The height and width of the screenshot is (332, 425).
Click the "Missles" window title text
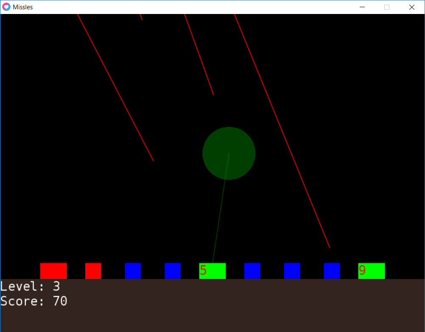point(23,7)
